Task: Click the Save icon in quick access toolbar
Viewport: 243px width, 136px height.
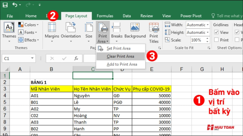Action: point(5,5)
